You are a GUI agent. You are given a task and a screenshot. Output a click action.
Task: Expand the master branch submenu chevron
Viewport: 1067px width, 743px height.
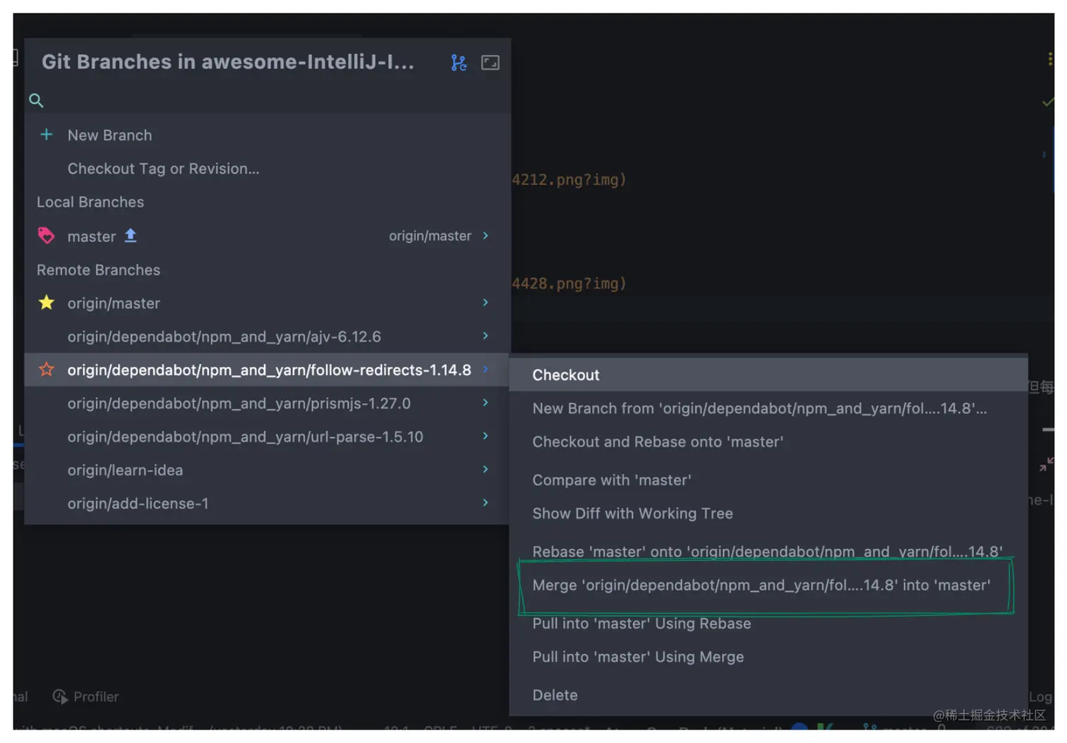tap(486, 236)
